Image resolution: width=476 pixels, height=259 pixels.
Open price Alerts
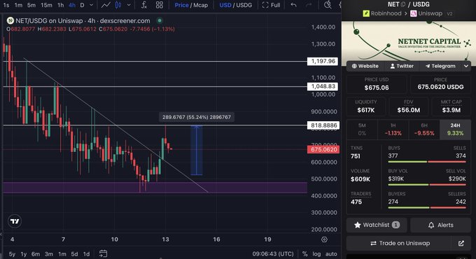pos(440,225)
